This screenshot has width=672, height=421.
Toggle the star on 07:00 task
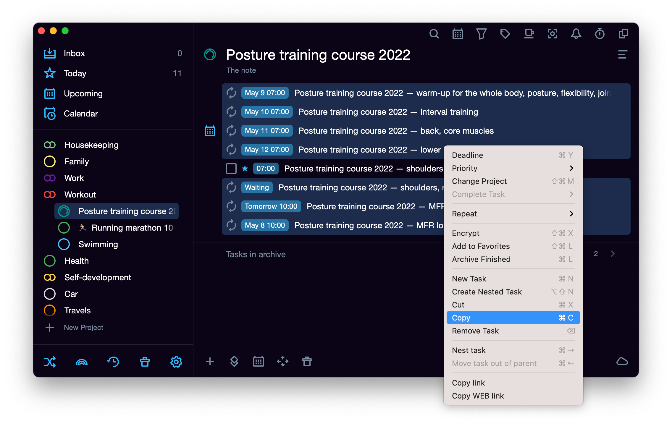(245, 169)
